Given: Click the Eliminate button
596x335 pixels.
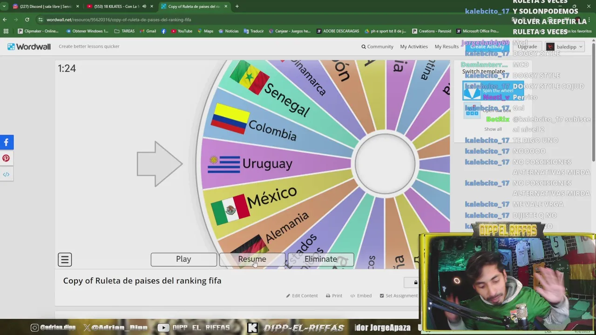Looking at the screenshot, I should pos(320,259).
